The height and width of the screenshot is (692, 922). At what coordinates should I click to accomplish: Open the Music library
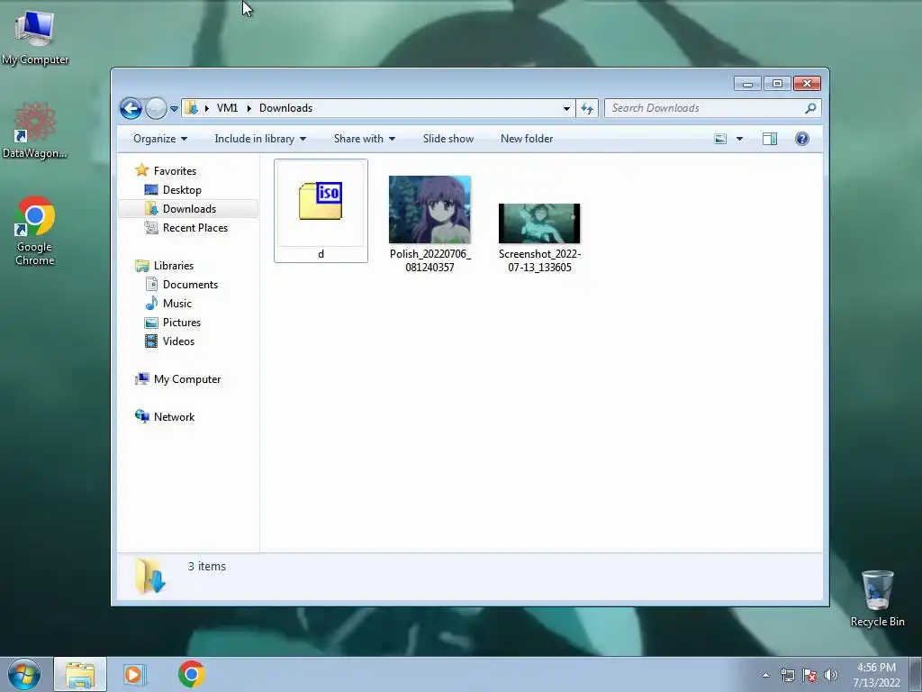(177, 304)
